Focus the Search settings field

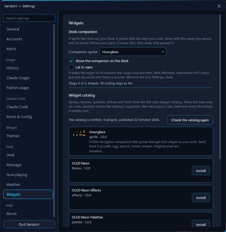(29, 18)
